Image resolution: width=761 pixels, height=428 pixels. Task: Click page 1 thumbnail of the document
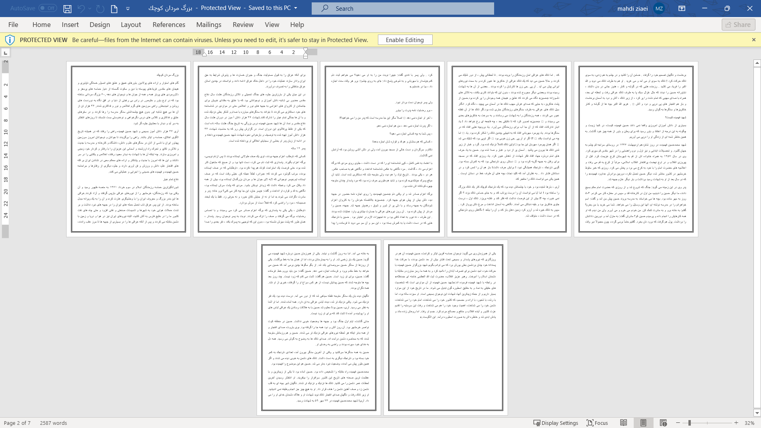(128, 149)
